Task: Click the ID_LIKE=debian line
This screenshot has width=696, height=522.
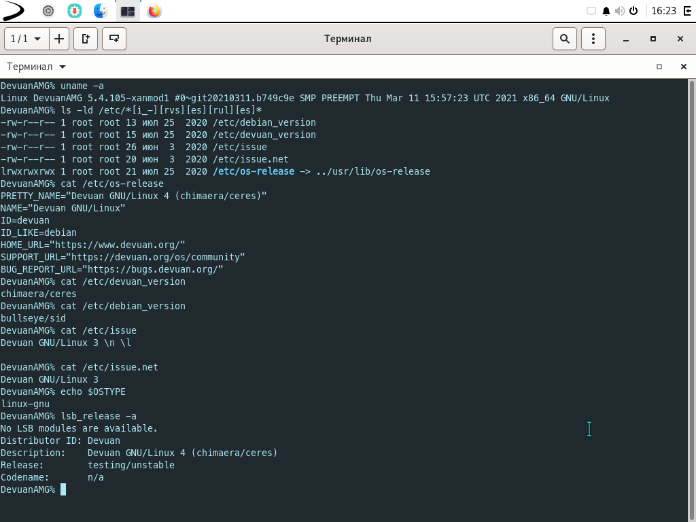Action: click(39, 232)
